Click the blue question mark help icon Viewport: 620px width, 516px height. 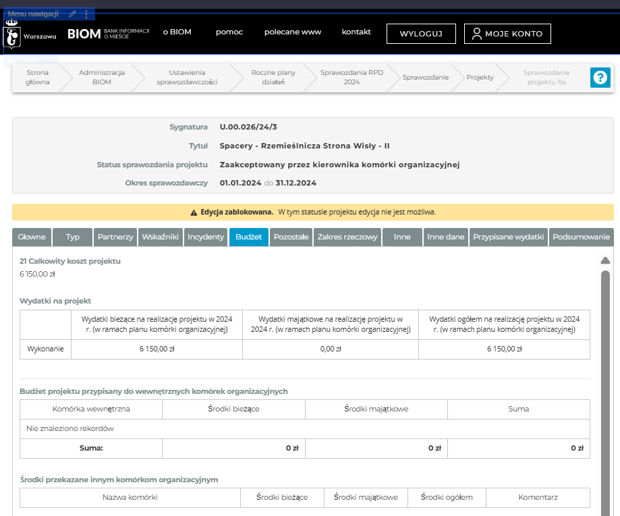[600, 78]
